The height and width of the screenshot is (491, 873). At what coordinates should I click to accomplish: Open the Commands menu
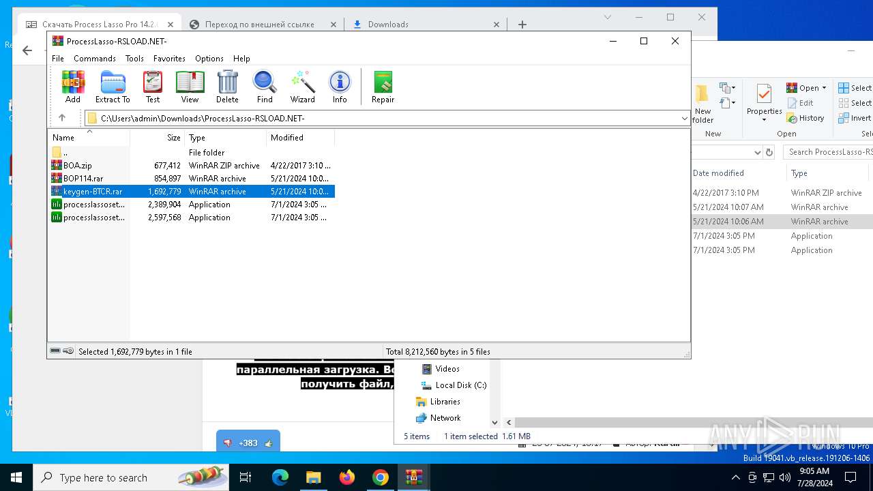pyautogui.click(x=95, y=59)
